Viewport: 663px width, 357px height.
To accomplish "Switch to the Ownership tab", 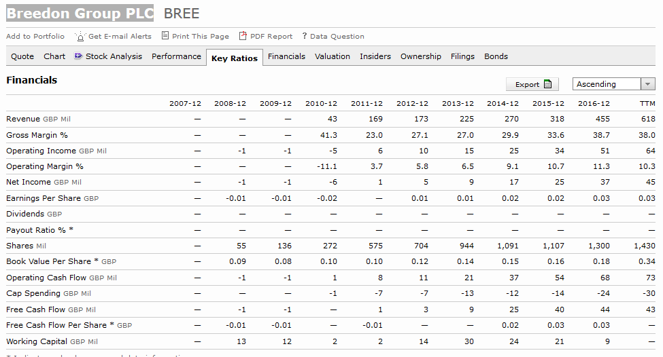I will [x=420, y=56].
